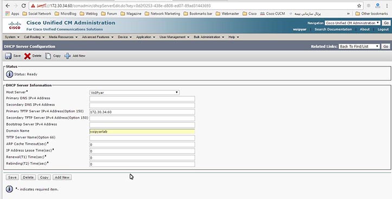The width and height of the screenshot is (392, 199).
Task: Click the Domain Name input field
Action: (142, 131)
